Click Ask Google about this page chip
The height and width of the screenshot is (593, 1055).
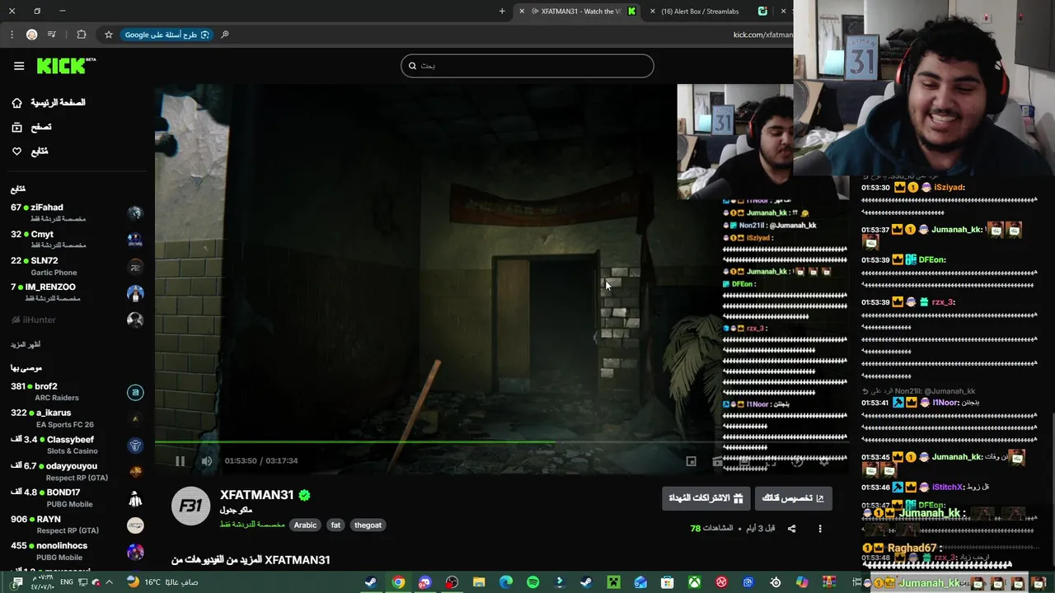coord(167,35)
